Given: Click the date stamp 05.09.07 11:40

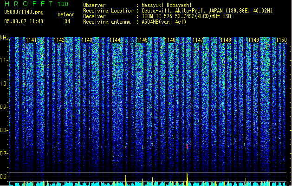Looking at the screenshot, I should [24, 21].
